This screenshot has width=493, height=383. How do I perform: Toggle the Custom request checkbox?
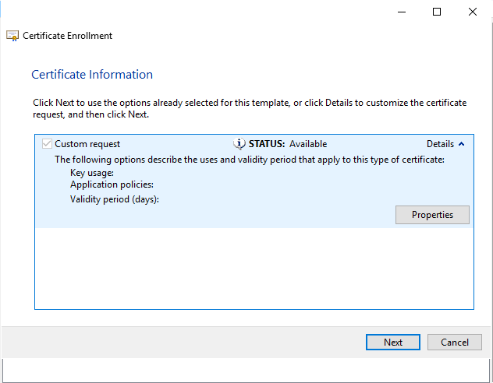[x=47, y=144]
